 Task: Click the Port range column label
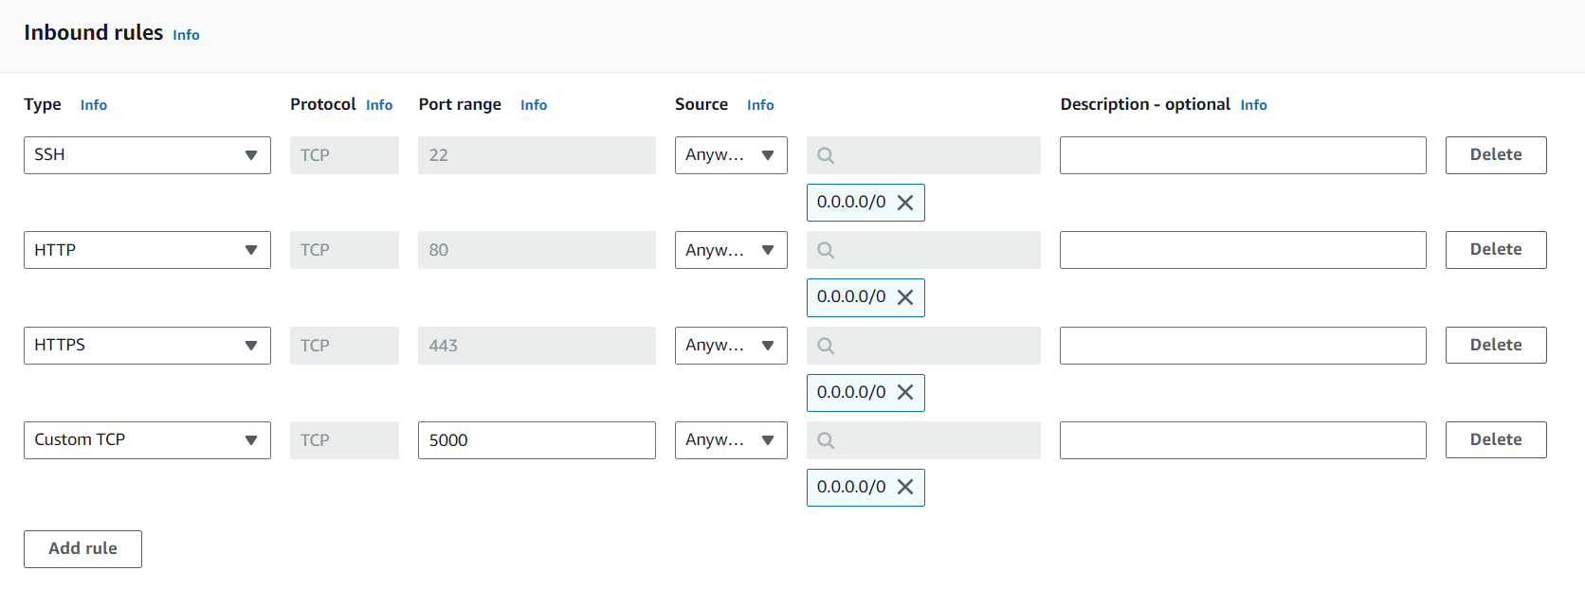point(460,104)
